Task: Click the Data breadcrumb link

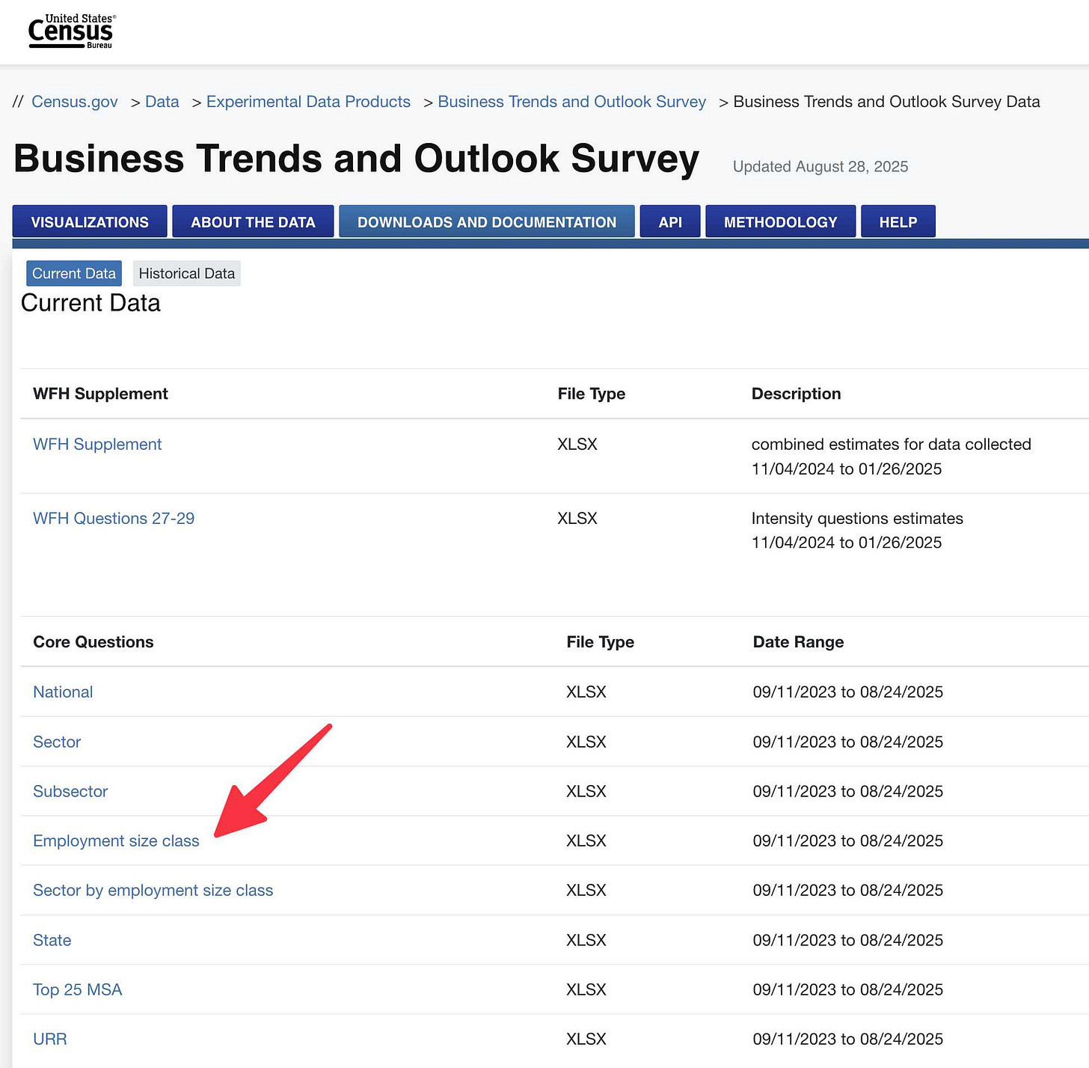Action: 162,102
